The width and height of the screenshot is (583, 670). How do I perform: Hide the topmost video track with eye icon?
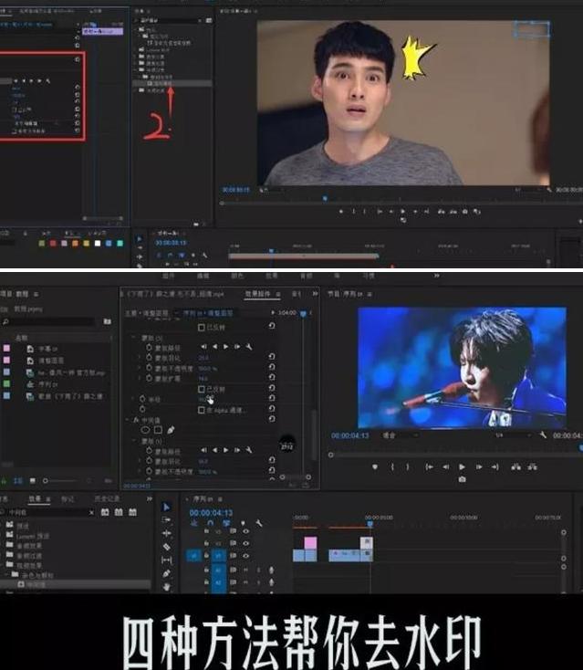[x=245, y=531]
